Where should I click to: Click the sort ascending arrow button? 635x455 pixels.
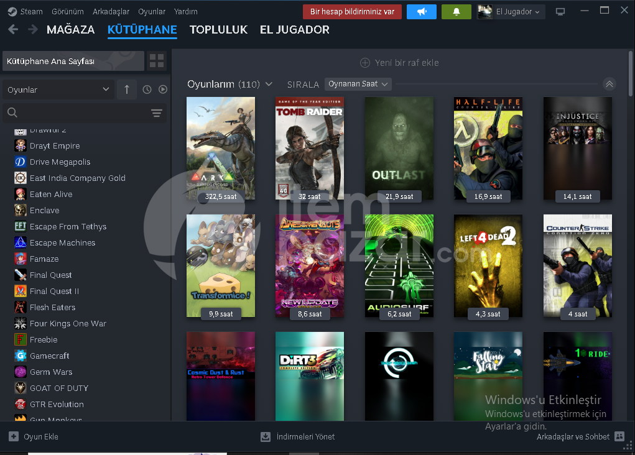[x=127, y=90]
